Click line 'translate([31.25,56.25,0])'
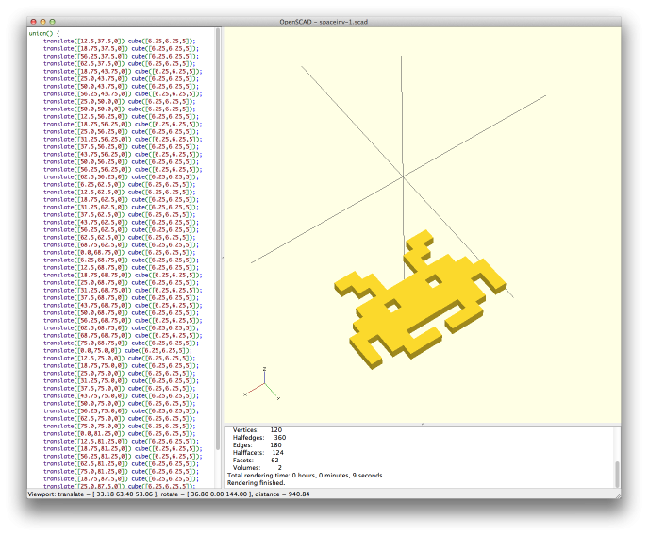 click(123, 140)
